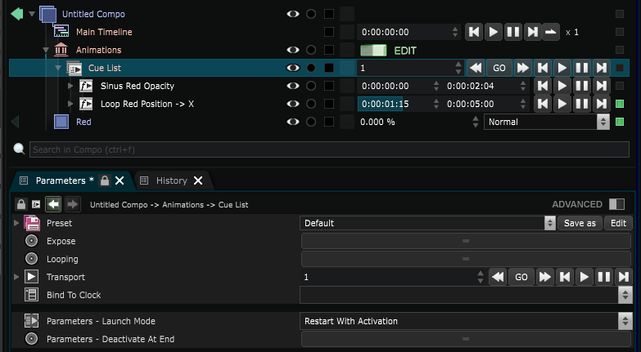This screenshot has height=352, width=641.
Task: Click the film strip icon in parameters toolbar
Action: pyautogui.click(x=36, y=204)
